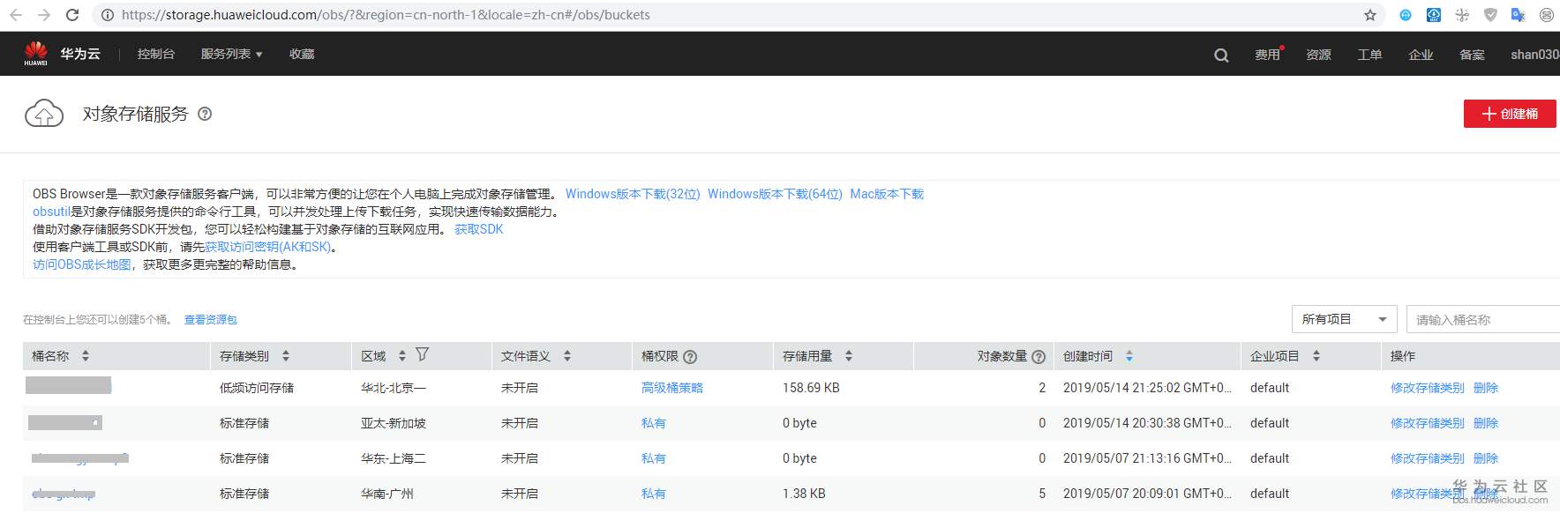Click 私有 in the 华南-广州 row
This screenshot has height=513, width=1560.
(654, 494)
